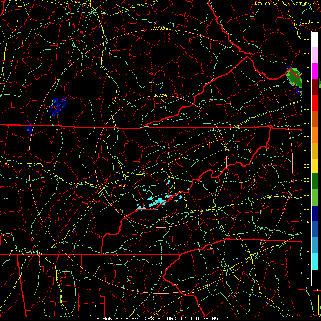
Task: Click the TH threshold legend label
Action: pyautogui.click(x=306, y=279)
